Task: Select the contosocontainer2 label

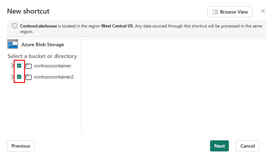Action: point(54,77)
